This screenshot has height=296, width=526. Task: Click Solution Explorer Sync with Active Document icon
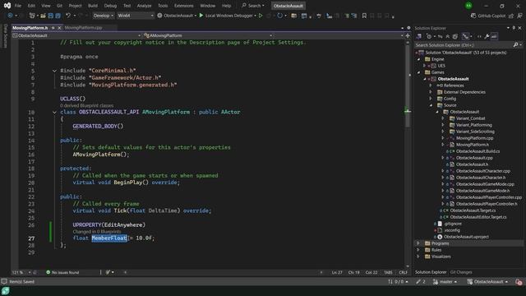[x=441, y=36]
